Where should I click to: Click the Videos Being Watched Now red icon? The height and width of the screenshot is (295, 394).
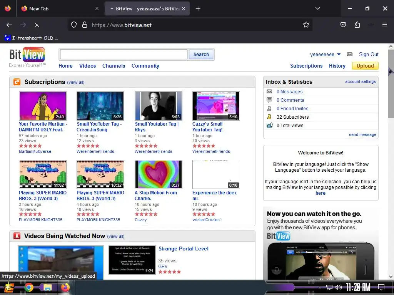click(17, 236)
